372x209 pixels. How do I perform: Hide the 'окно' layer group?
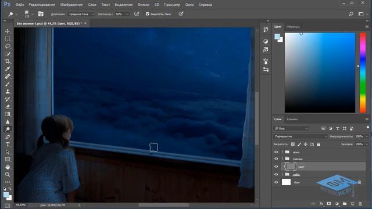(x=276, y=152)
